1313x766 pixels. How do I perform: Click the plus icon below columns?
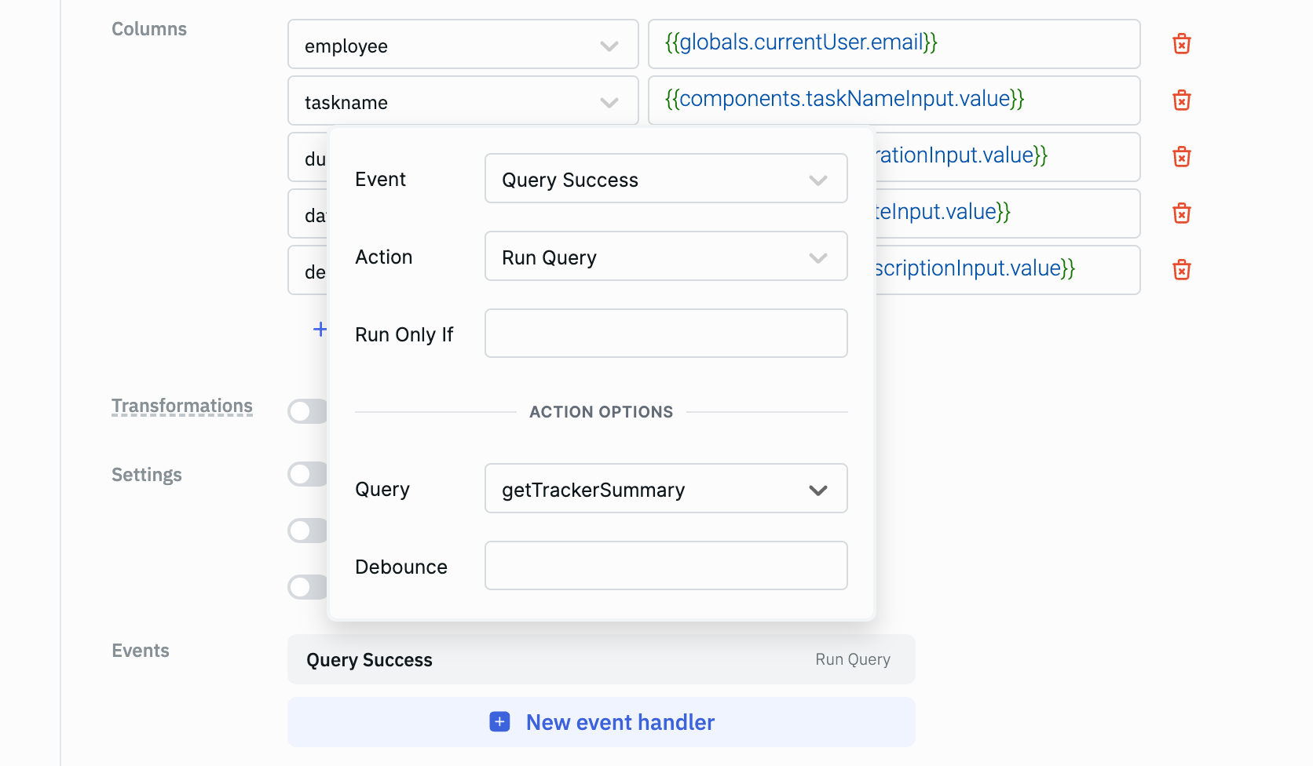(320, 330)
